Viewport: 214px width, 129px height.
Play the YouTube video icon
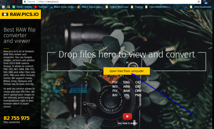point(127,116)
